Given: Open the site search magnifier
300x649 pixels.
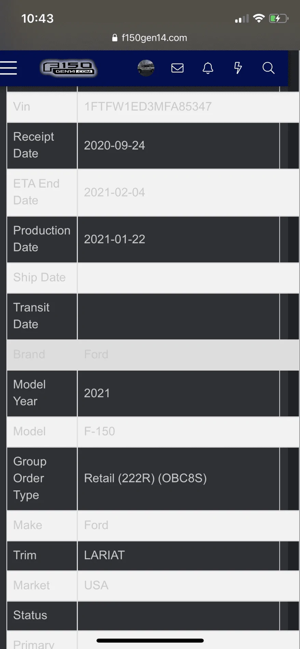Looking at the screenshot, I should click(268, 68).
